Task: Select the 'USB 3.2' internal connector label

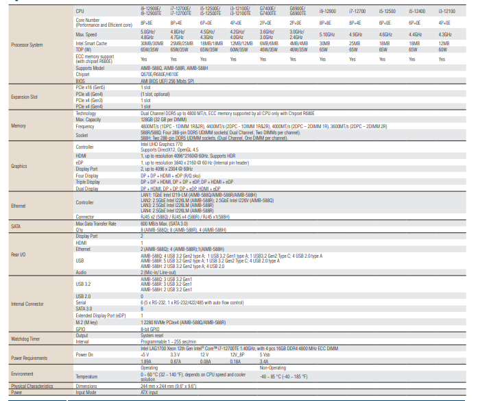Action: (83, 284)
